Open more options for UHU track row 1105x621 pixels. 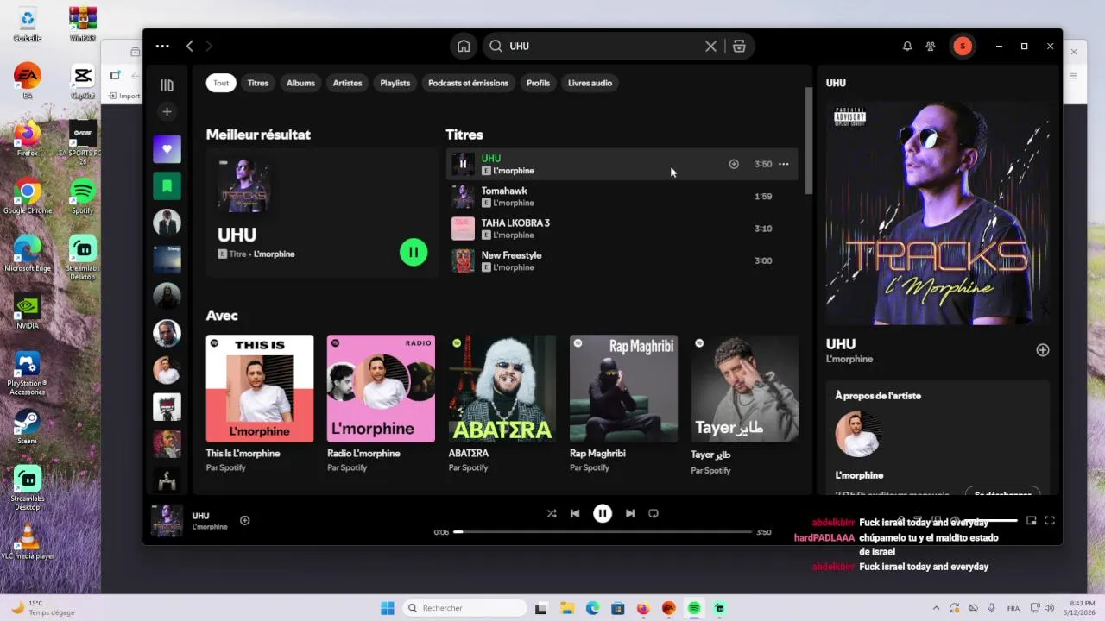(x=783, y=164)
